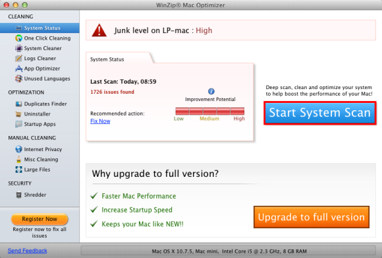382x258 pixels.
Task: Click the yellow minimize window button
Action: (16, 5)
